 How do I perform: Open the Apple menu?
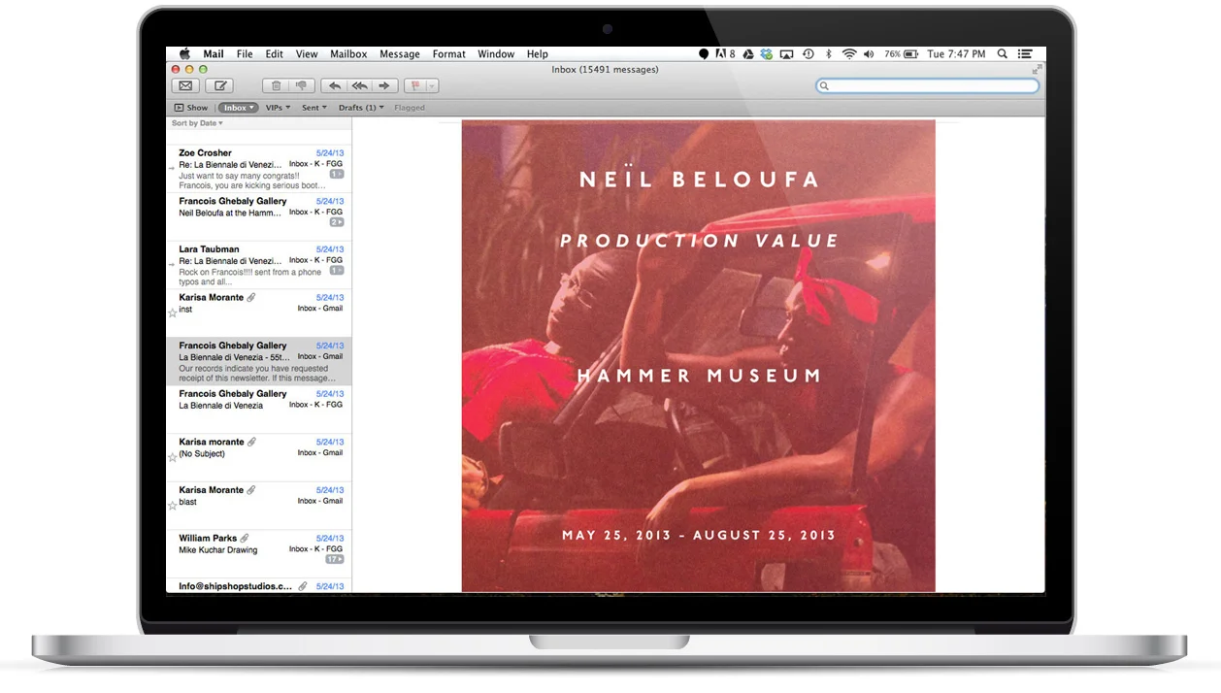pyautogui.click(x=184, y=54)
